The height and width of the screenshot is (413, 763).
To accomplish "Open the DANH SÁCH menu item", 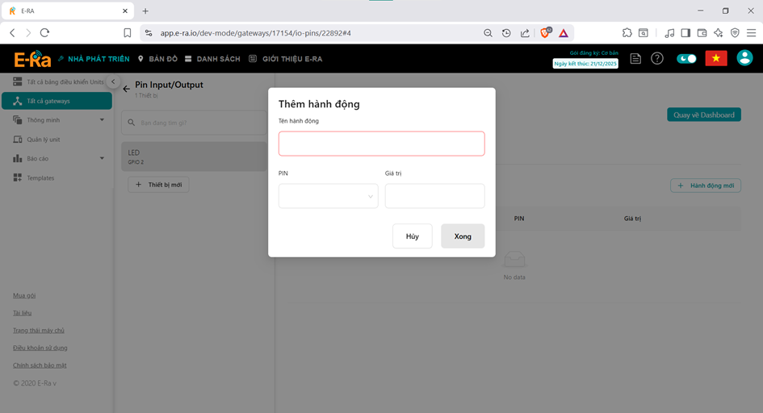I will click(212, 59).
